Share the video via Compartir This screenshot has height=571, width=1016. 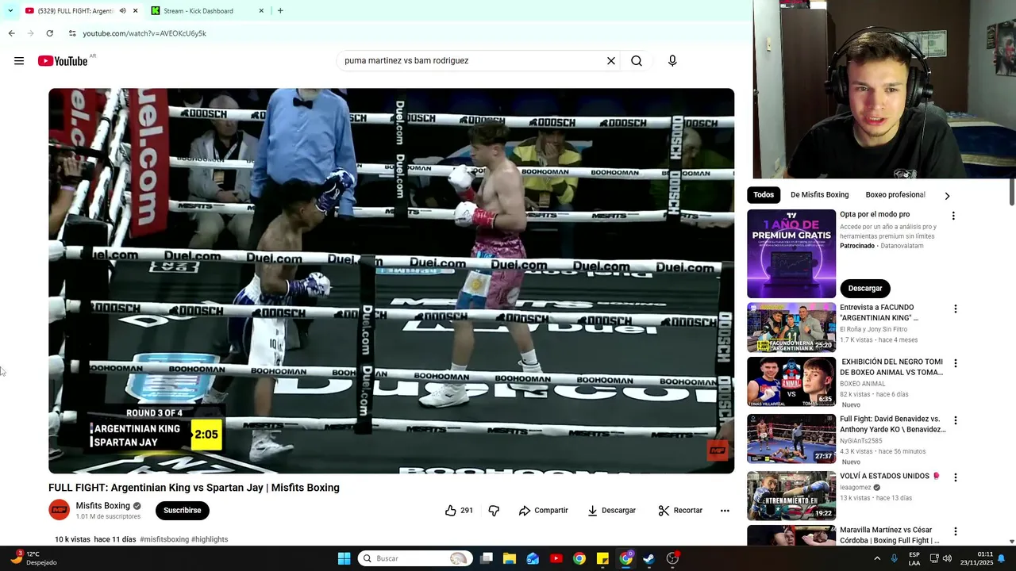[544, 511]
